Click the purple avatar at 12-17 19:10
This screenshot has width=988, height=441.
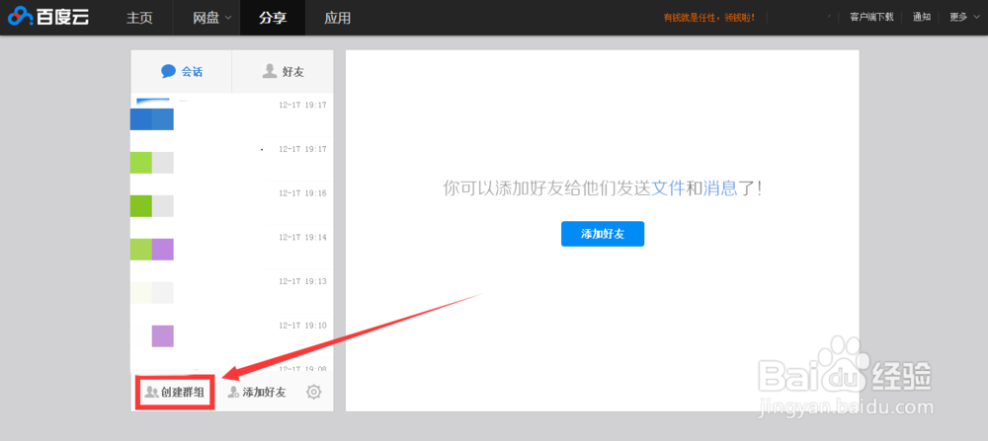163,336
